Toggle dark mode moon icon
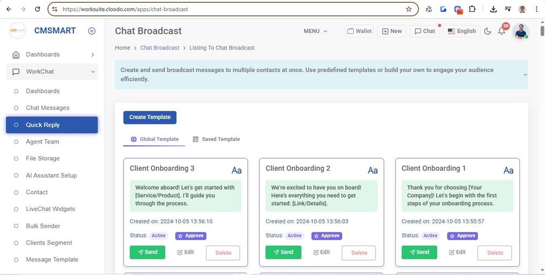The image size is (545, 275). tap(488, 32)
